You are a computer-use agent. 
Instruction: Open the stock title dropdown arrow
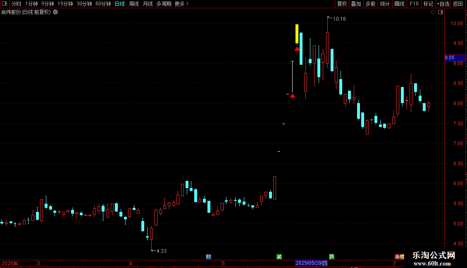(55, 12)
